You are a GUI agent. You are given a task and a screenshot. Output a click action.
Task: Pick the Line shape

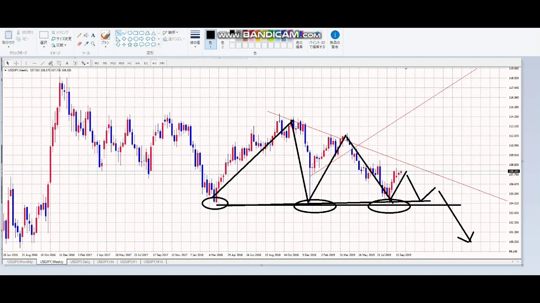click(x=118, y=33)
